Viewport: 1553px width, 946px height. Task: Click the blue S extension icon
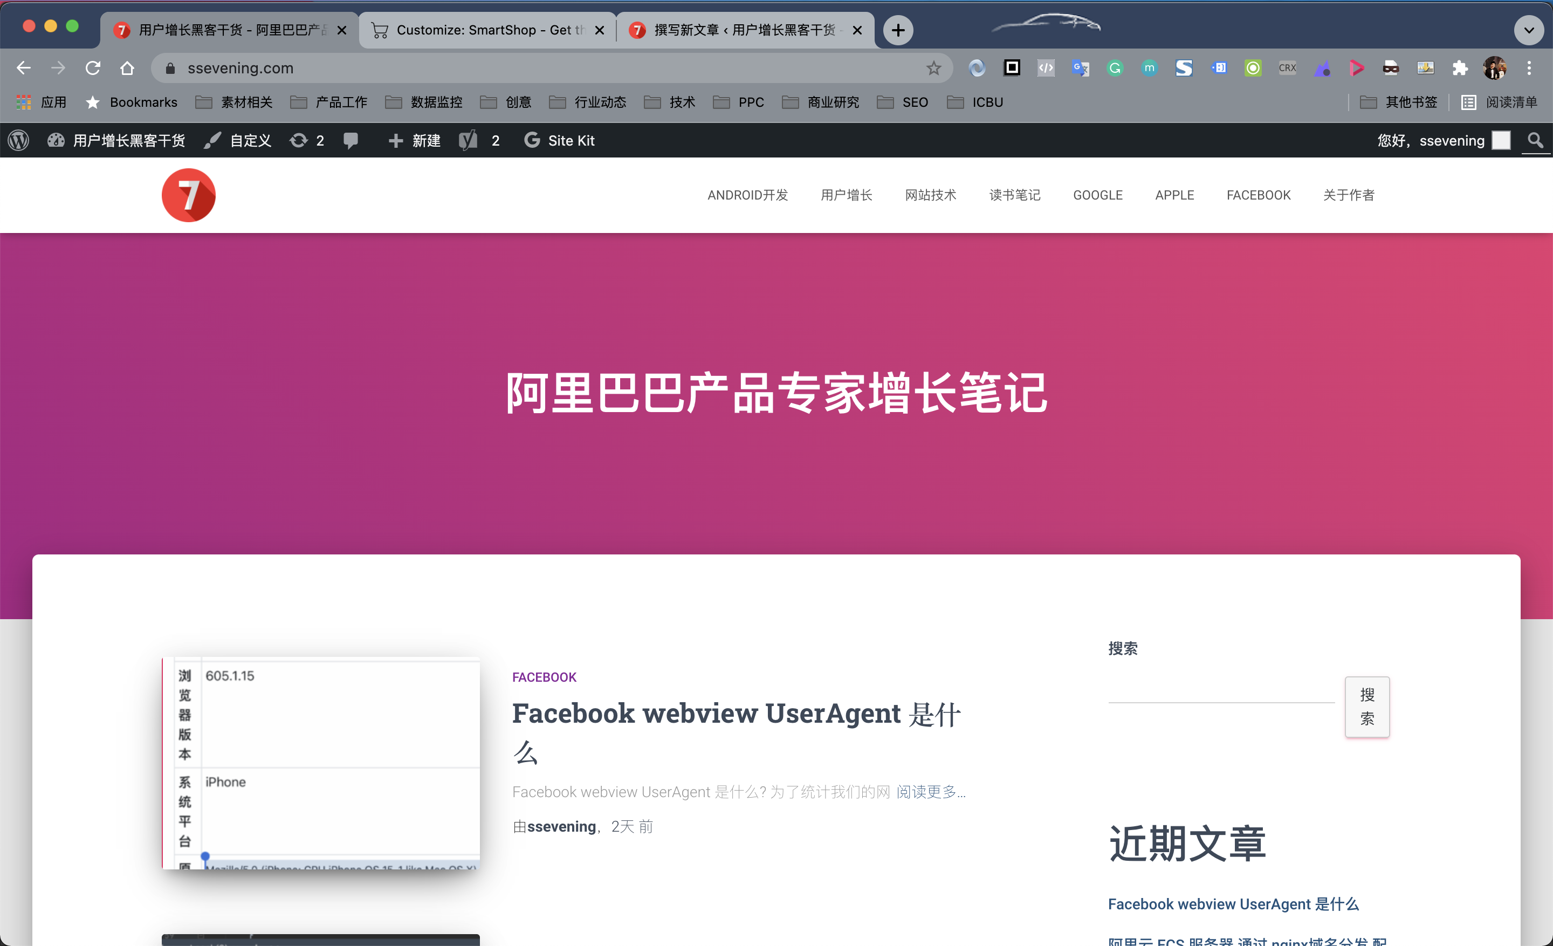coord(1184,67)
